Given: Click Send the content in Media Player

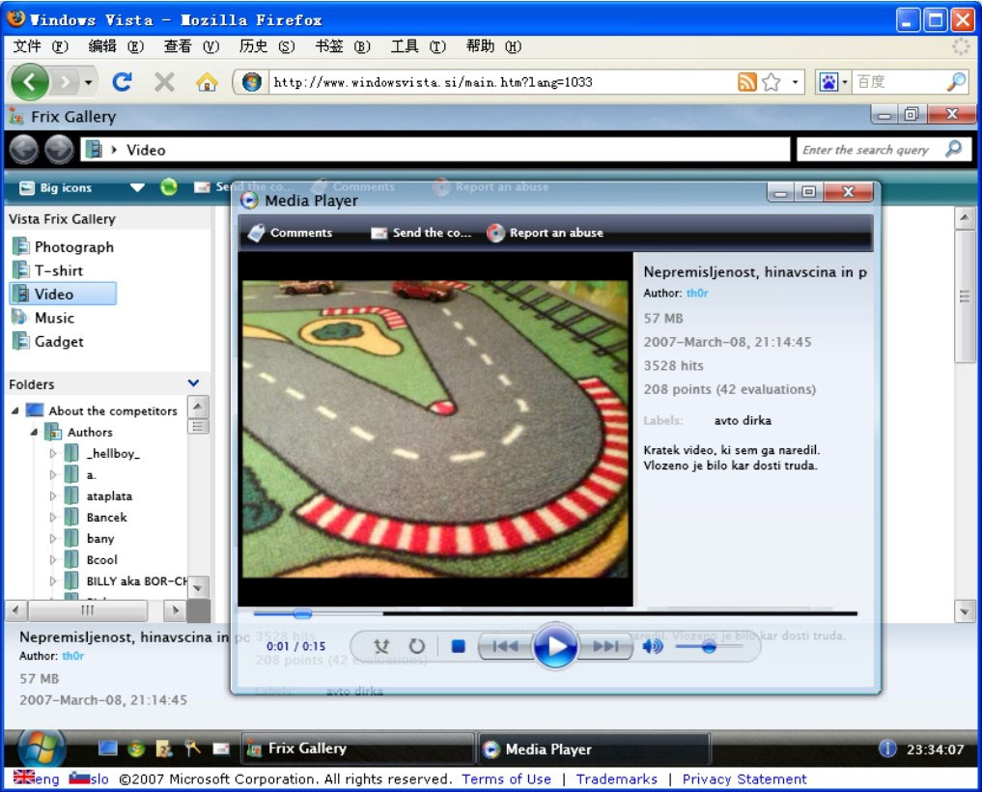Looking at the screenshot, I should 420,233.
